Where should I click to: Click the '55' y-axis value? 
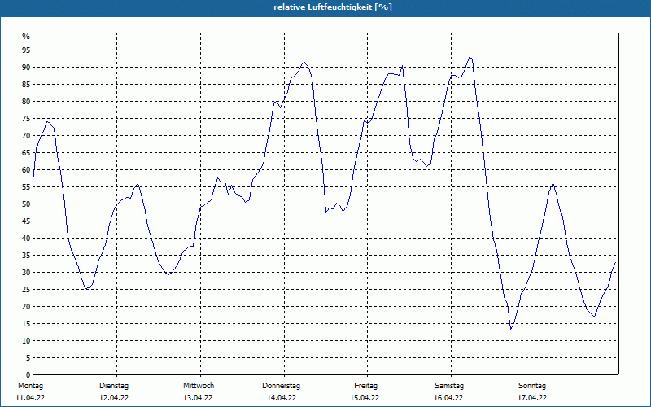coord(26,187)
